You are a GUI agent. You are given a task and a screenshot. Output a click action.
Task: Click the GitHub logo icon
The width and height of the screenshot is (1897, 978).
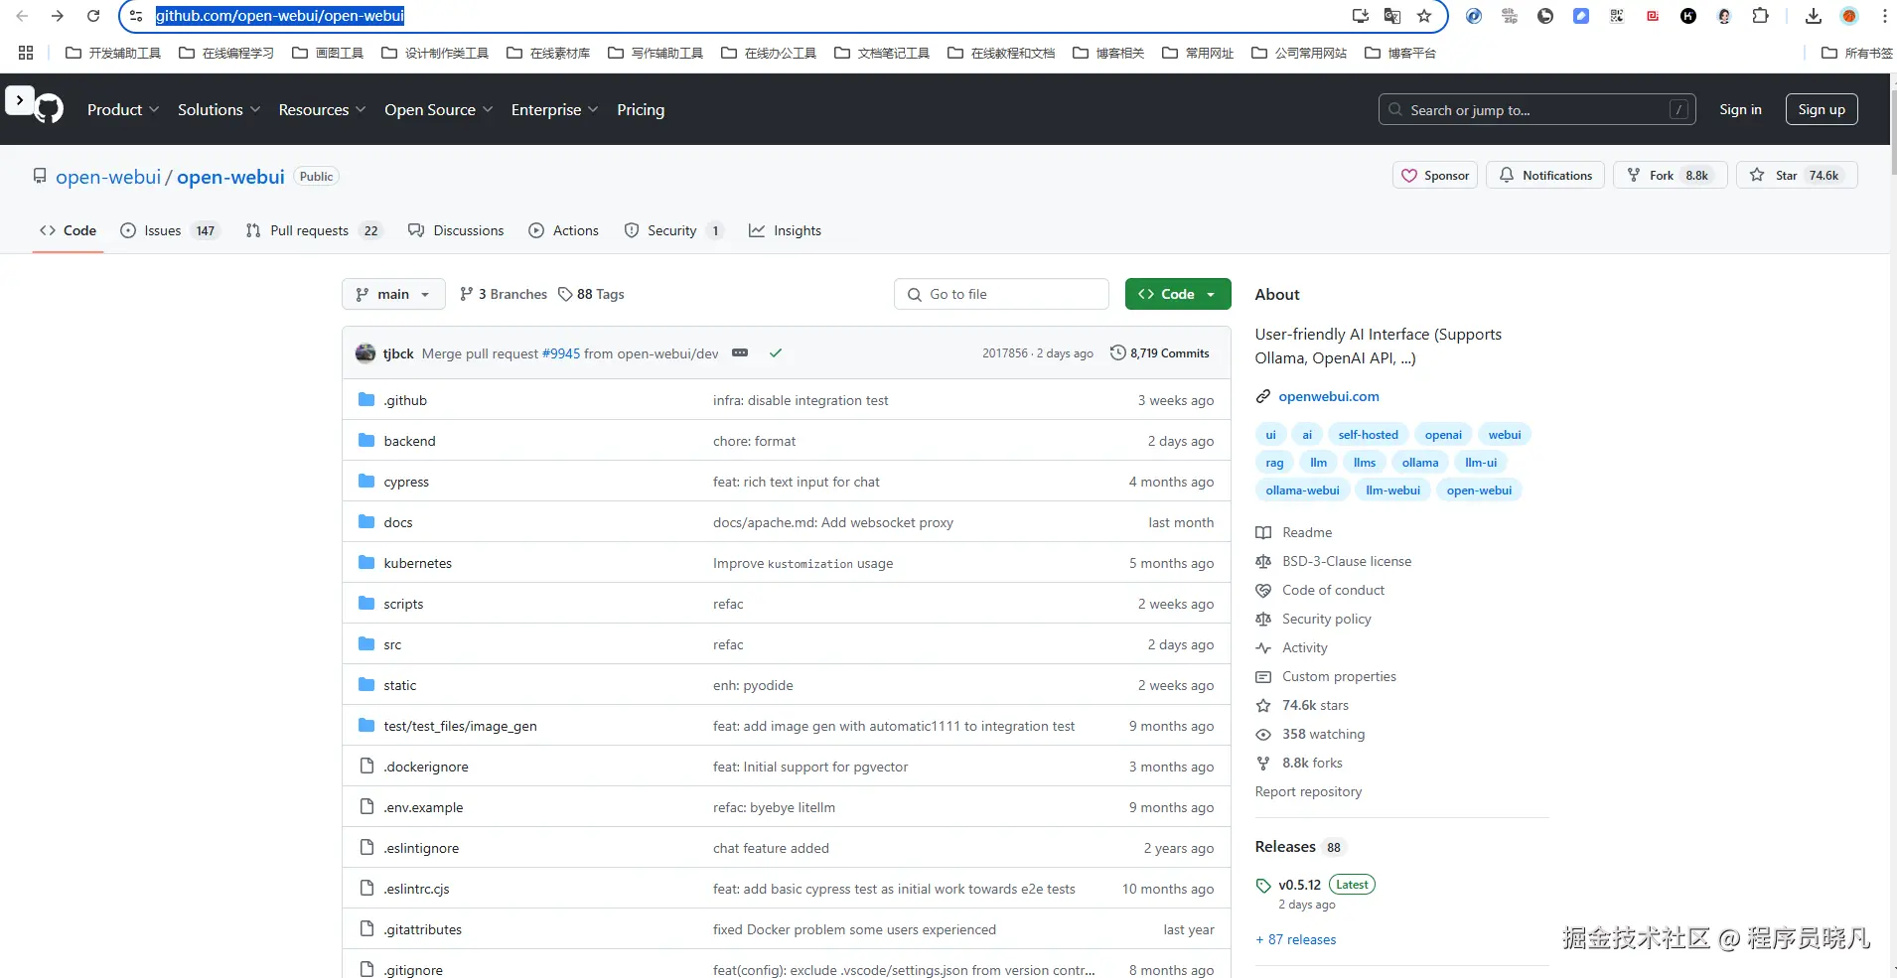(x=49, y=109)
